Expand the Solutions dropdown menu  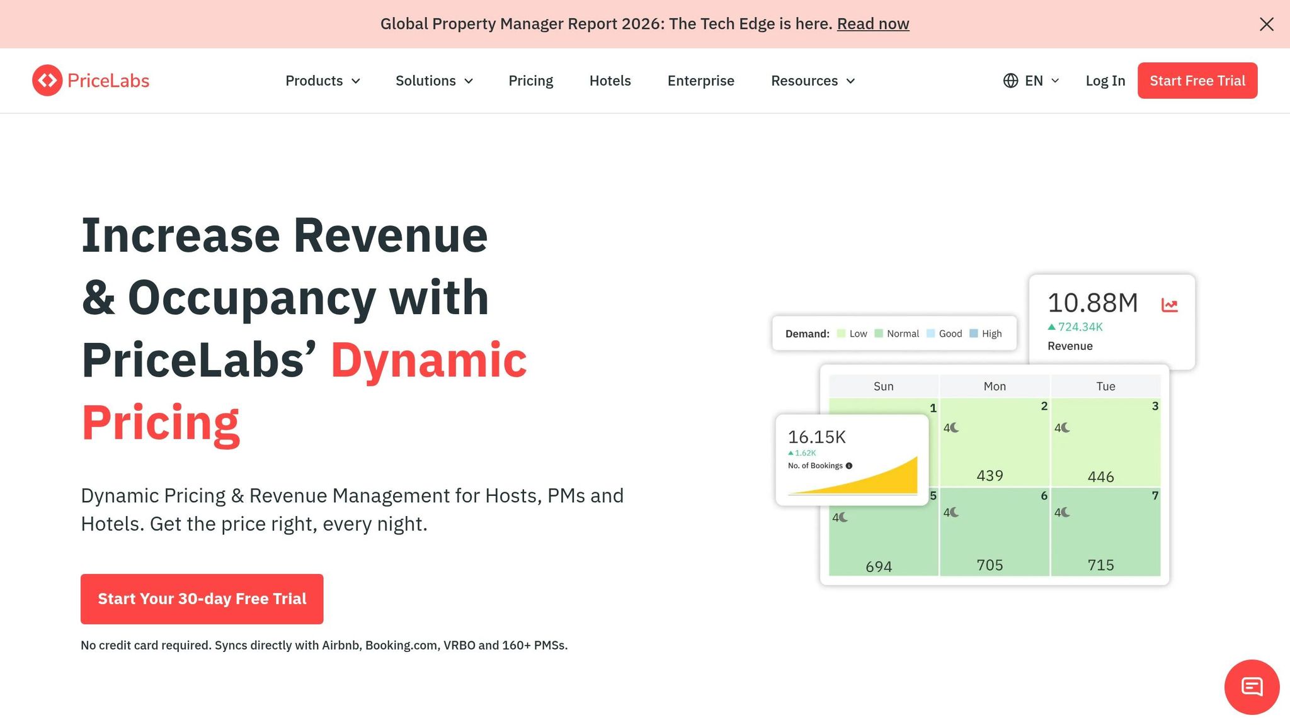(434, 81)
